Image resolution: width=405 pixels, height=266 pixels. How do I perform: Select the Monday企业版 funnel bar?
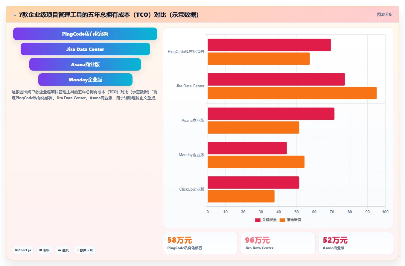pyautogui.click(x=85, y=80)
